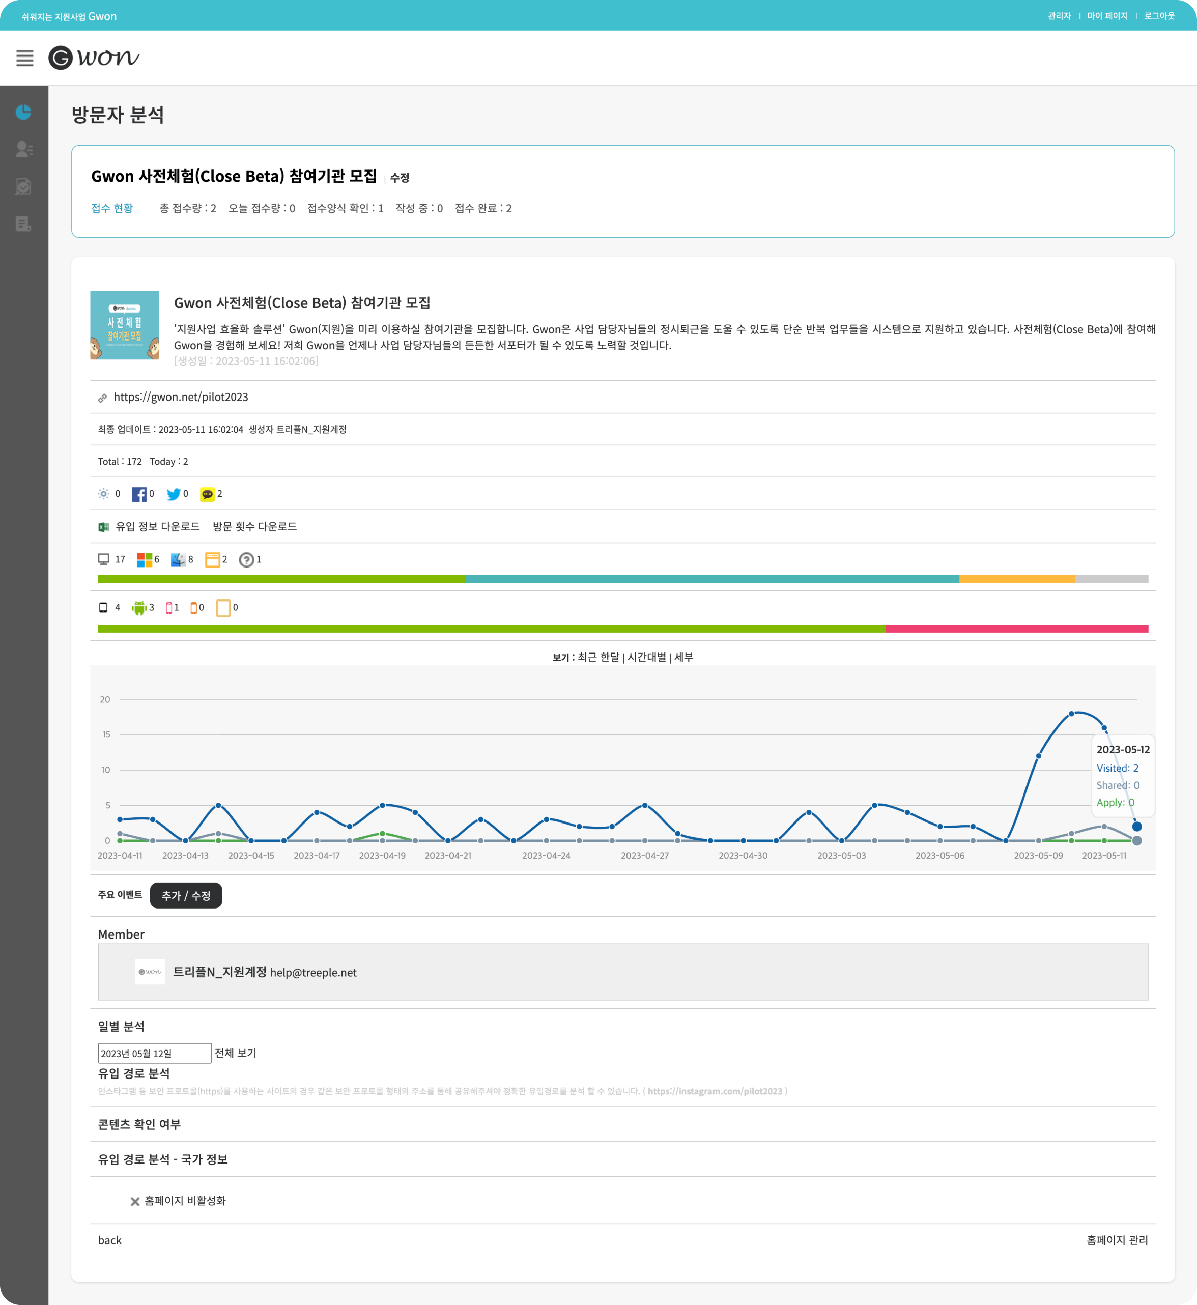Click the X icon by 홈페이지 비활성화

click(x=135, y=1201)
